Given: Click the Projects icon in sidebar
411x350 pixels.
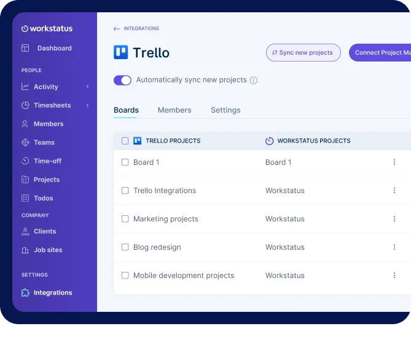Looking at the screenshot, I should click(25, 180).
